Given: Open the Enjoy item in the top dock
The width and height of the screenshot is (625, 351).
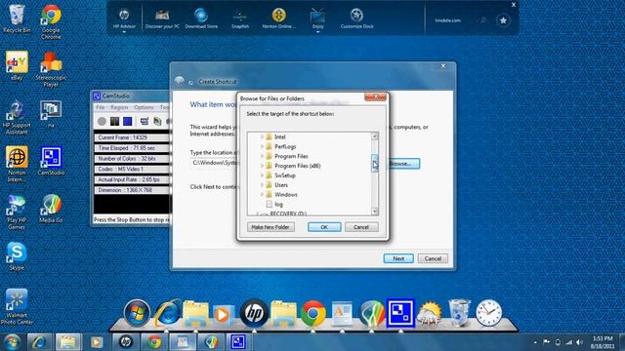Looking at the screenshot, I should (317, 19).
